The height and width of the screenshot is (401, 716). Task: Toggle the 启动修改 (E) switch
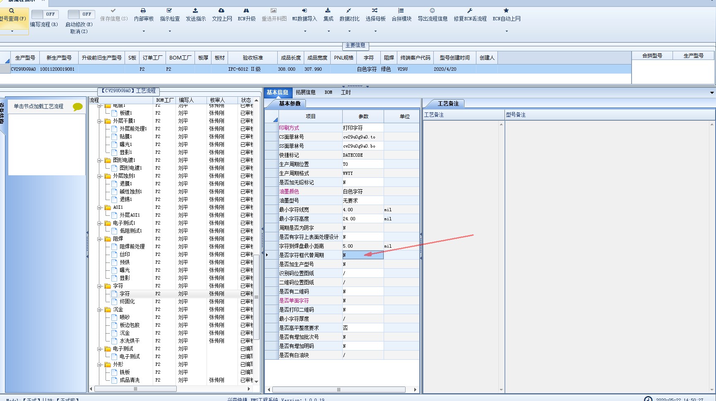click(x=81, y=14)
